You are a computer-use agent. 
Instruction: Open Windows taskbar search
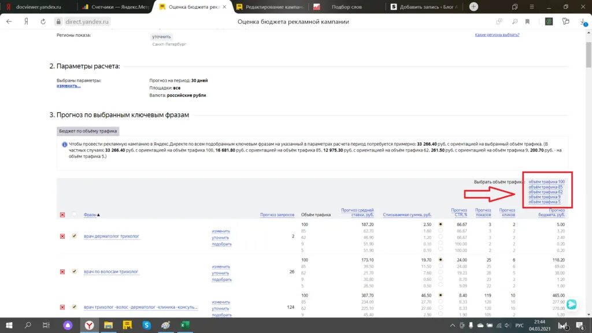point(28,325)
